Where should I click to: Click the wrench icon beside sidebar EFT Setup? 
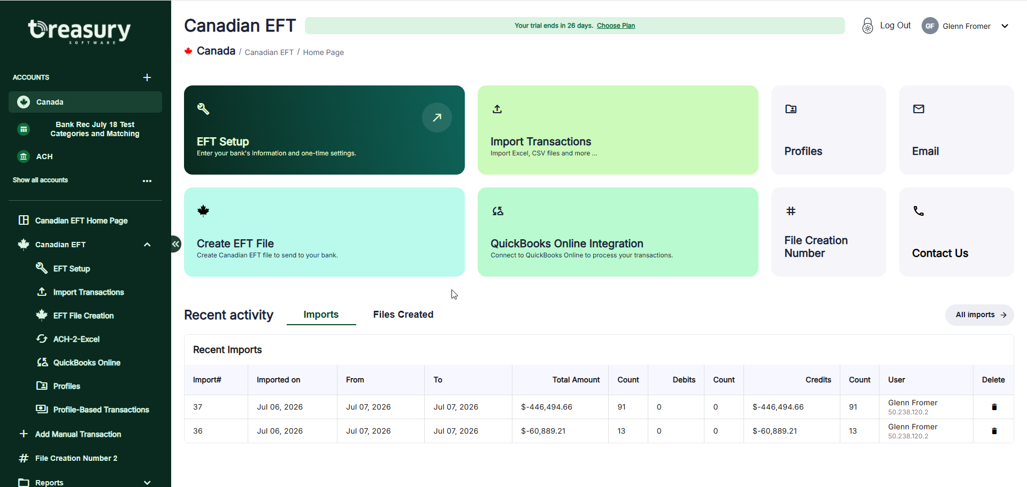[x=42, y=268]
